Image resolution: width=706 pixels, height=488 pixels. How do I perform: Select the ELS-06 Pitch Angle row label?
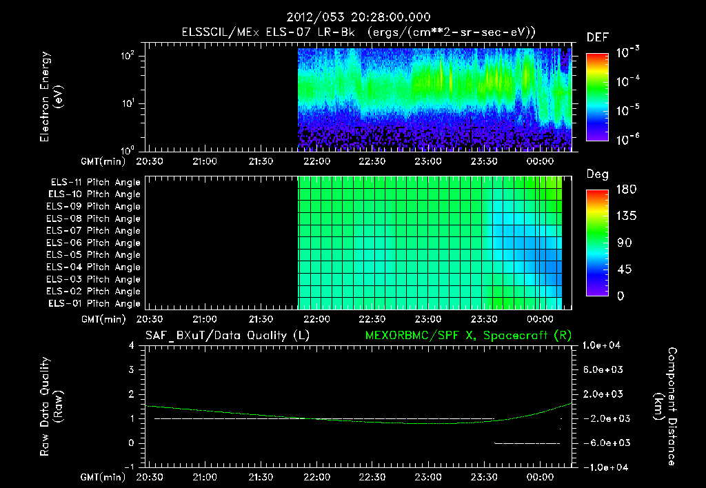click(94, 243)
